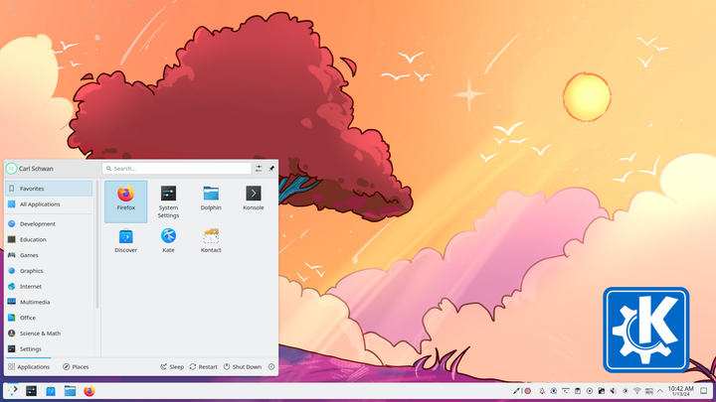The height and width of the screenshot is (402, 716).
Task: Switch to the Places tab
Action: point(76,367)
